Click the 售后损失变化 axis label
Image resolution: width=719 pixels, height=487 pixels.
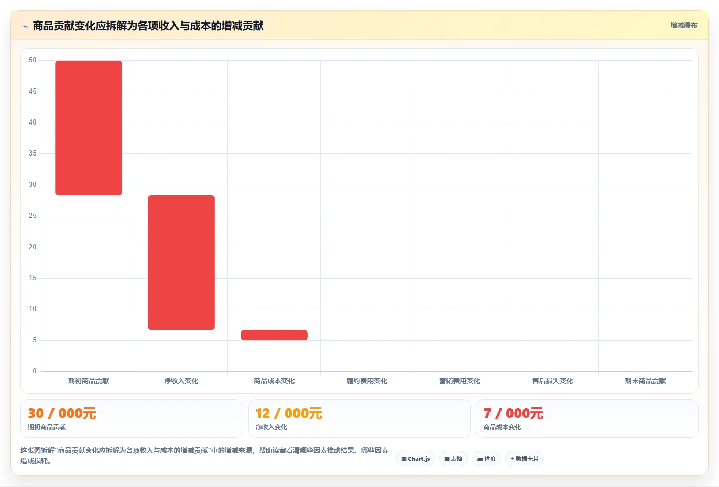point(552,381)
